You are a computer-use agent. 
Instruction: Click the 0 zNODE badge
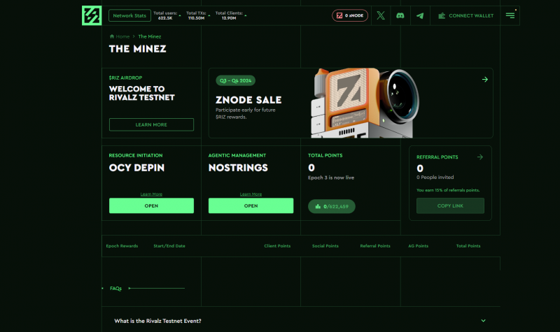(x=349, y=15)
